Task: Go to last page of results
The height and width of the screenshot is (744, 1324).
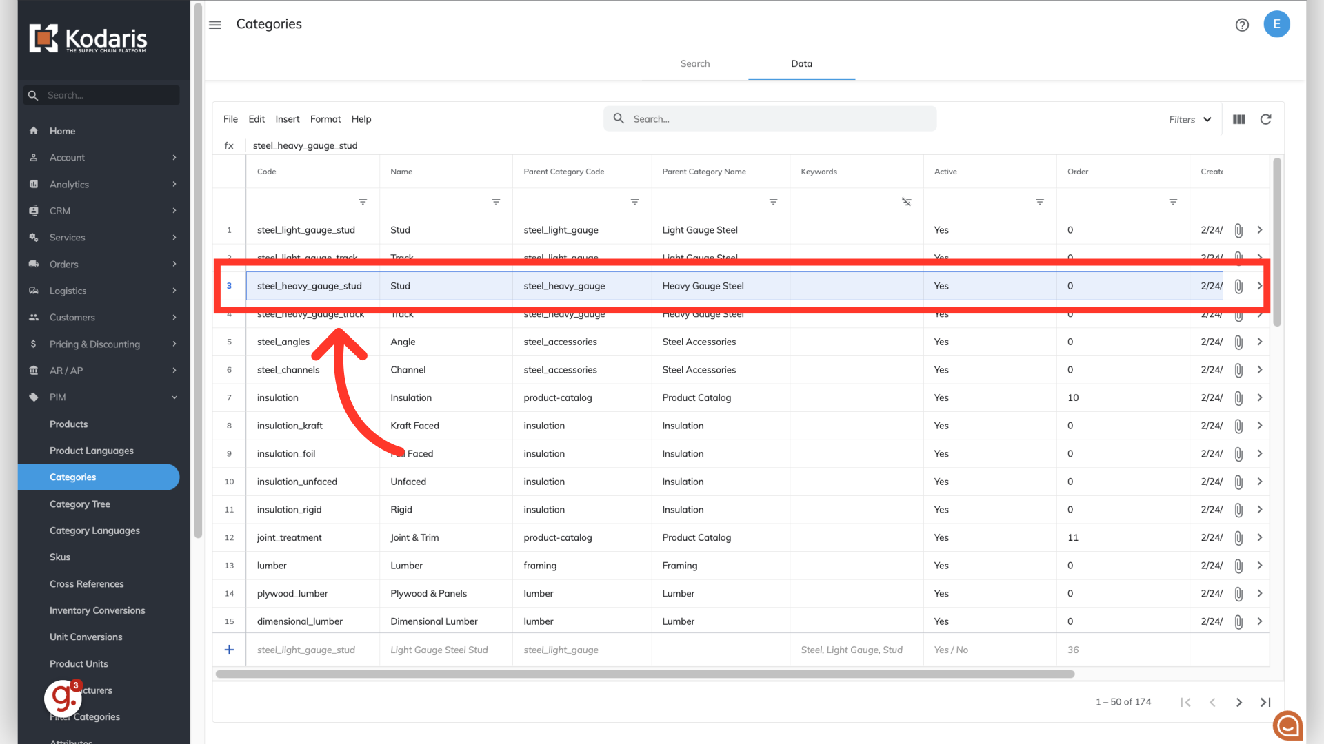Action: (1265, 702)
